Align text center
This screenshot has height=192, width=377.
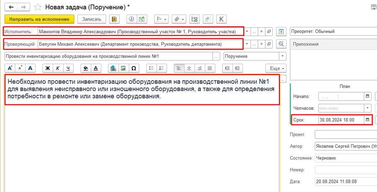pos(189,68)
